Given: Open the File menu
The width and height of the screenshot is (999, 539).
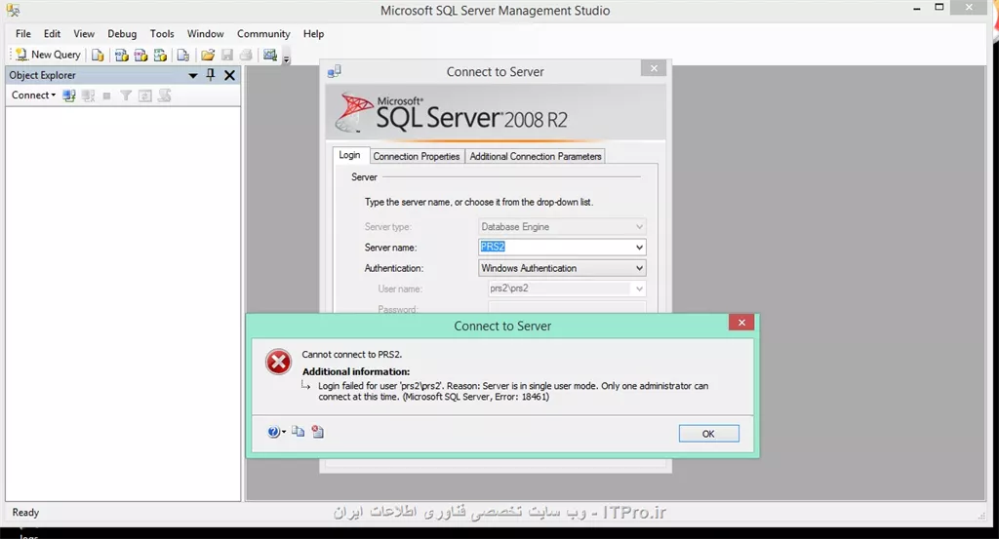Looking at the screenshot, I should [x=23, y=34].
